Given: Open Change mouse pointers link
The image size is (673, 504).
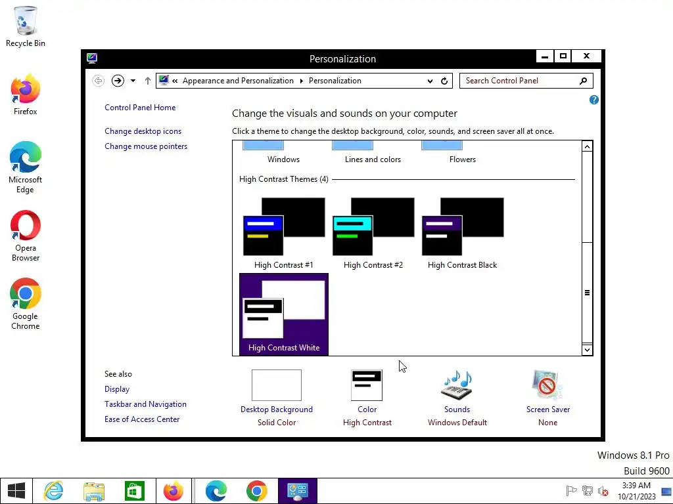Looking at the screenshot, I should pyautogui.click(x=146, y=146).
